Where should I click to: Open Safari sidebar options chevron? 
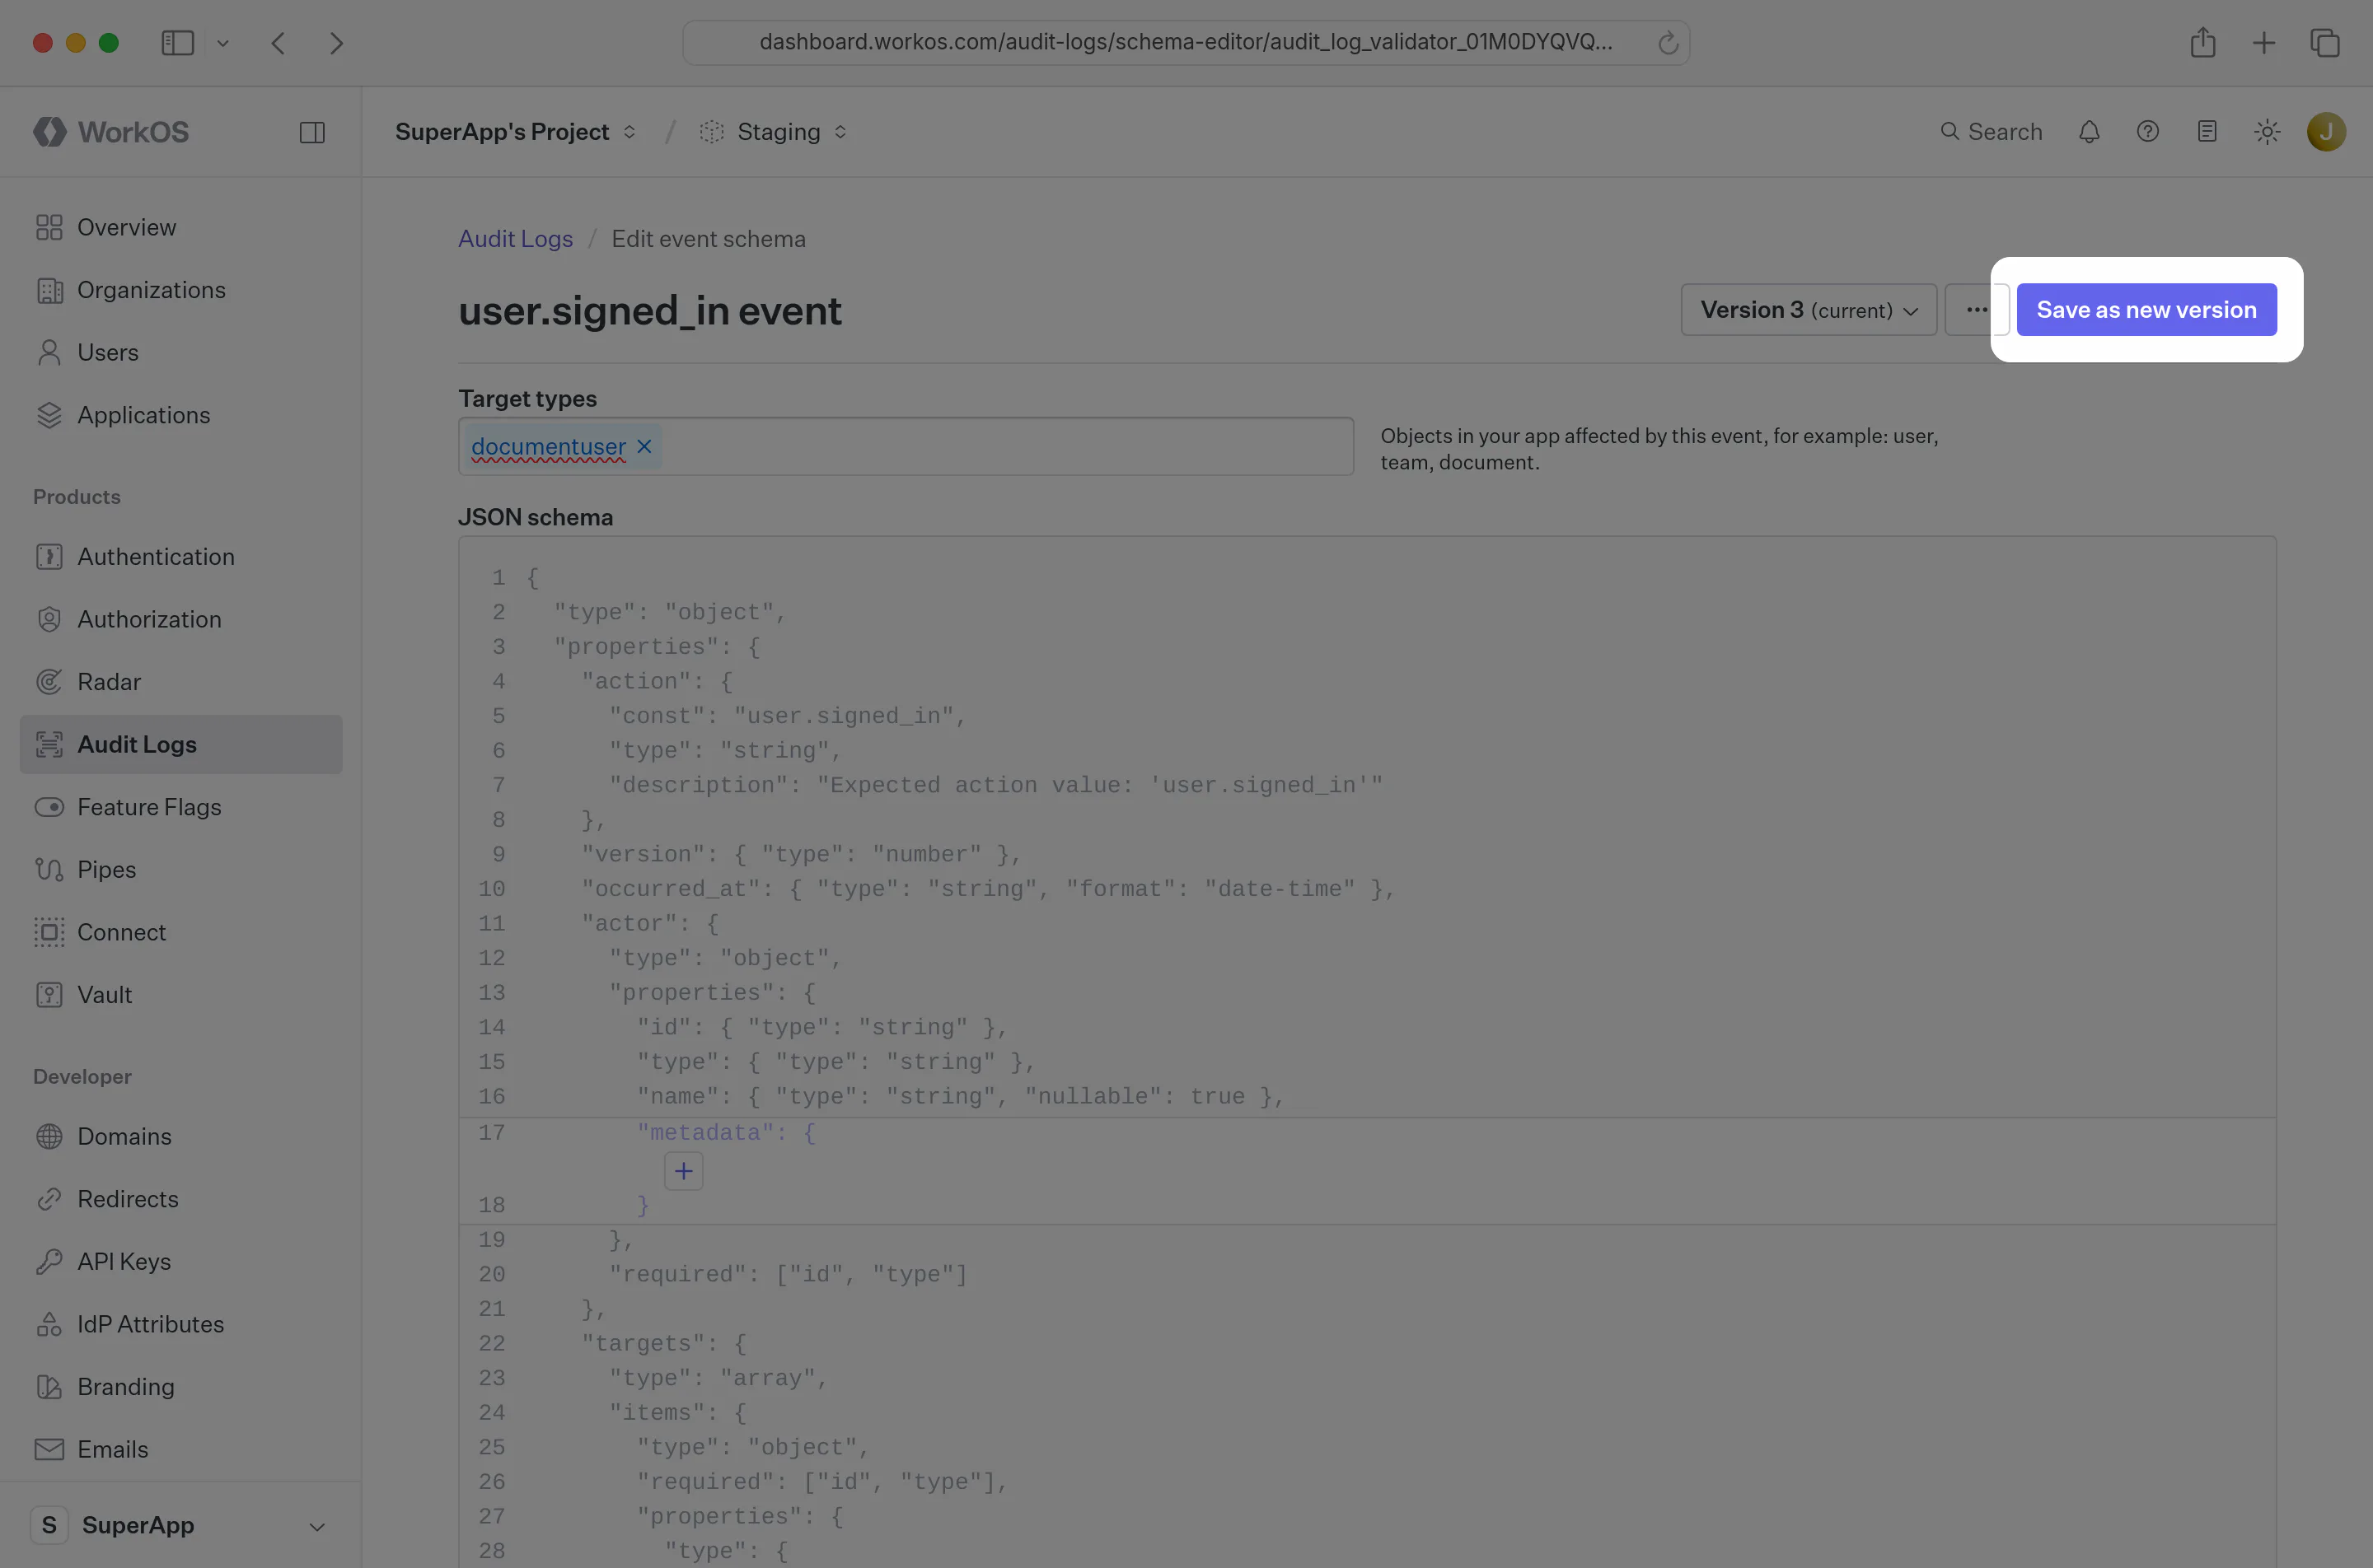click(222, 43)
